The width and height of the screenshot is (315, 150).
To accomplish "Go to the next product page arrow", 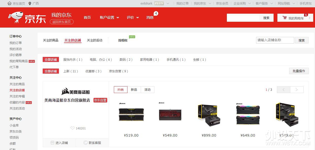I will pyautogui.click(x=297, y=90).
